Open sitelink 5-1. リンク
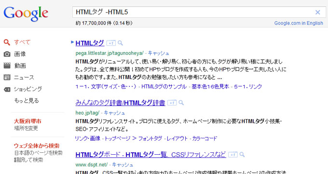 coord(248,87)
